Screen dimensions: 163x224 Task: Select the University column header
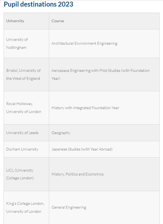pos(26,21)
